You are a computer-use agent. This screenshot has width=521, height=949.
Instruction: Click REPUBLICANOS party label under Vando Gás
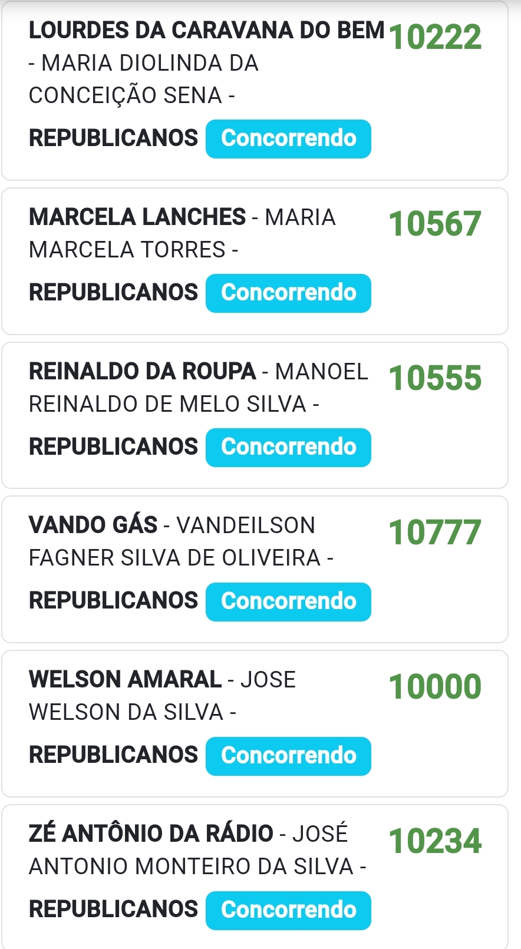coord(113,601)
